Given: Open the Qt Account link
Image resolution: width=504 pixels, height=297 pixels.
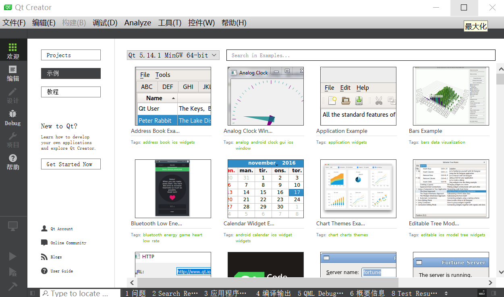Looking at the screenshot, I should pyautogui.click(x=62, y=229).
